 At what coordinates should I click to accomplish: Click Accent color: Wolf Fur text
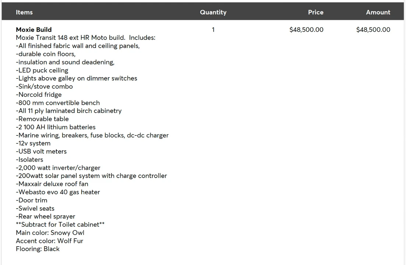(x=49, y=241)
